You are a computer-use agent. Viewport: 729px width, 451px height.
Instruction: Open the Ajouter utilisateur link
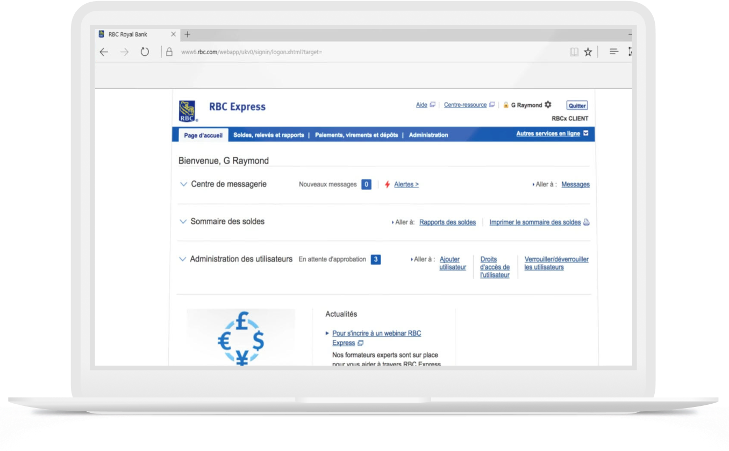coord(452,263)
